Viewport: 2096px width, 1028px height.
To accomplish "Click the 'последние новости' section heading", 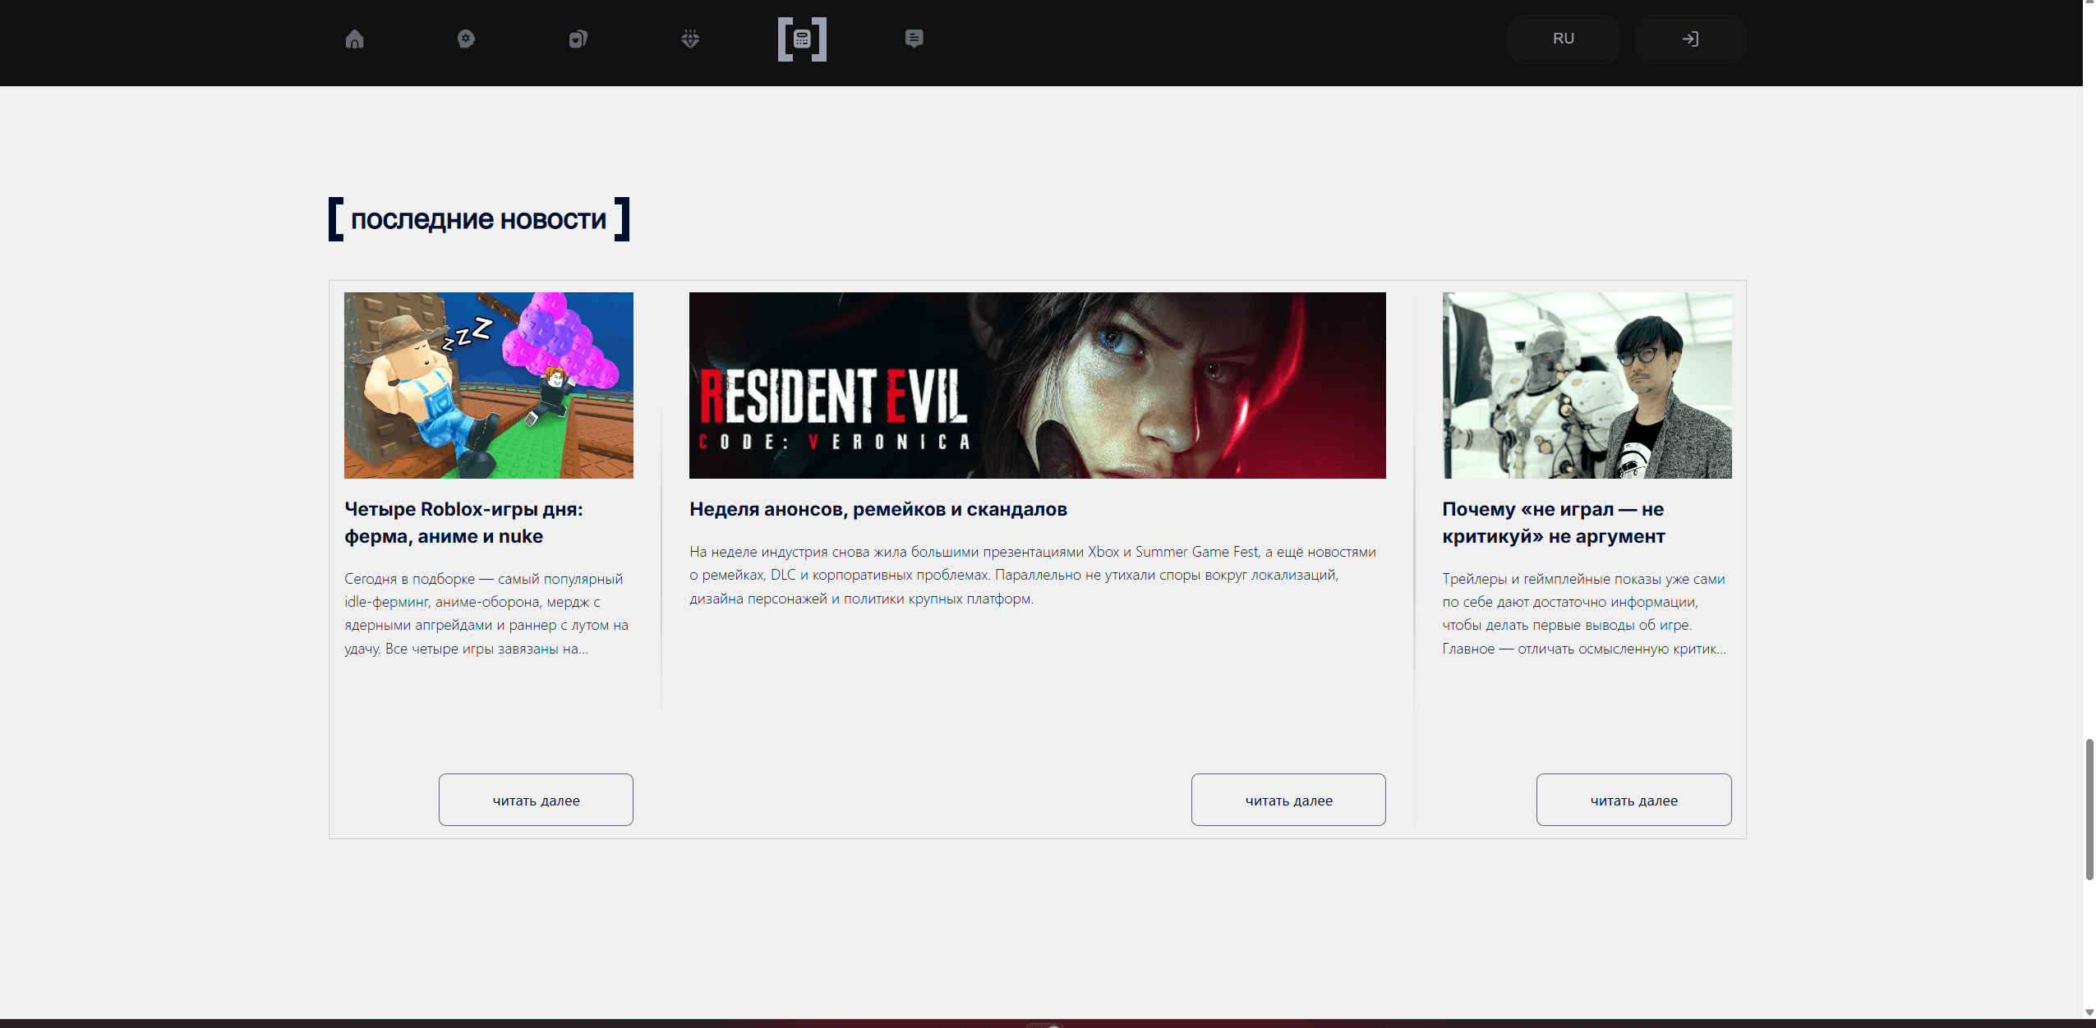I will coord(479,219).
